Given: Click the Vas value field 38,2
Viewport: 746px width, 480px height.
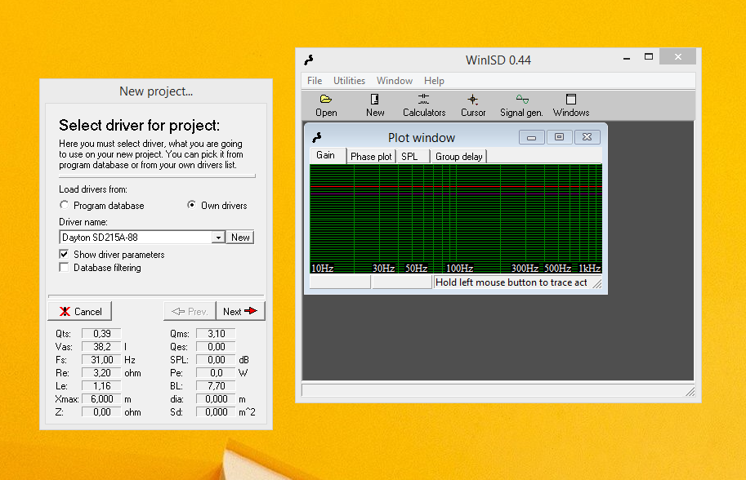Looking at the screenshot, I should (x=101, y=346).
